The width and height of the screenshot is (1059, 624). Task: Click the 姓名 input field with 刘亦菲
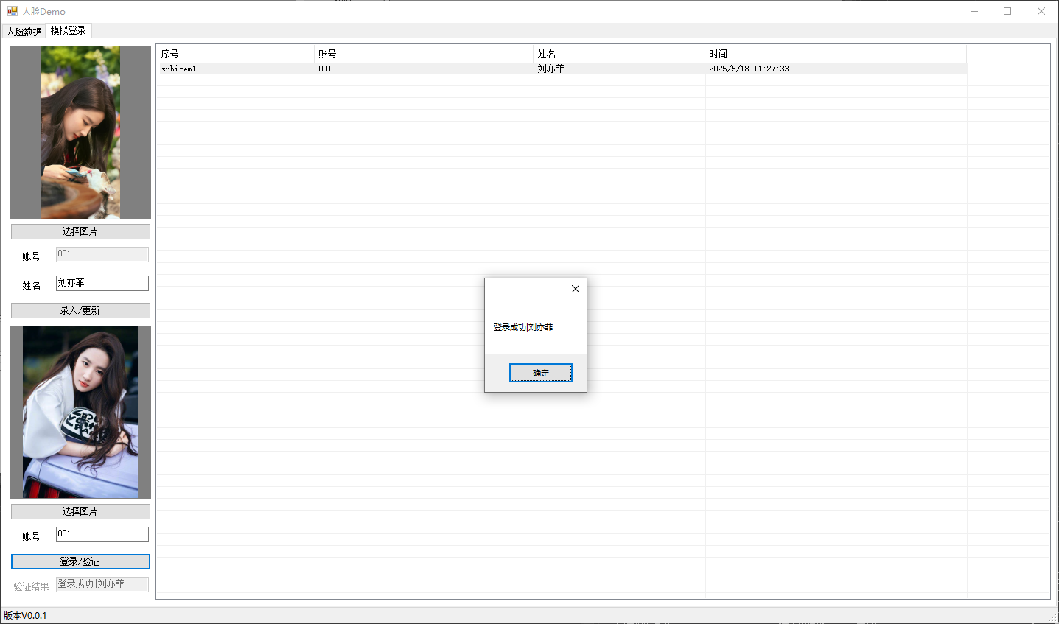point(102,283)
